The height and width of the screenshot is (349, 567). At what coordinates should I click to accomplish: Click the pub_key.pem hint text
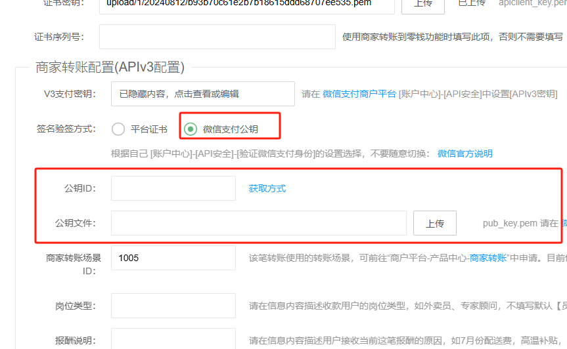pyautogui.click(x=510, y=223)
